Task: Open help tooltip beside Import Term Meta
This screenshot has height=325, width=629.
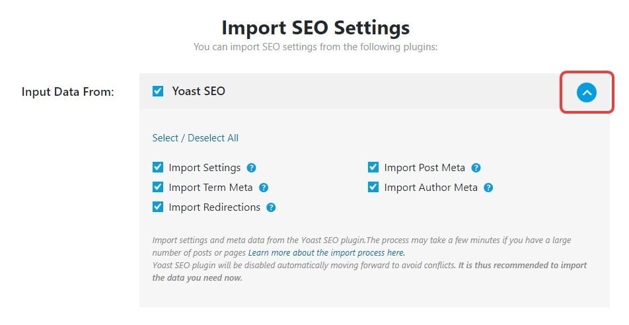Action: 263,188
